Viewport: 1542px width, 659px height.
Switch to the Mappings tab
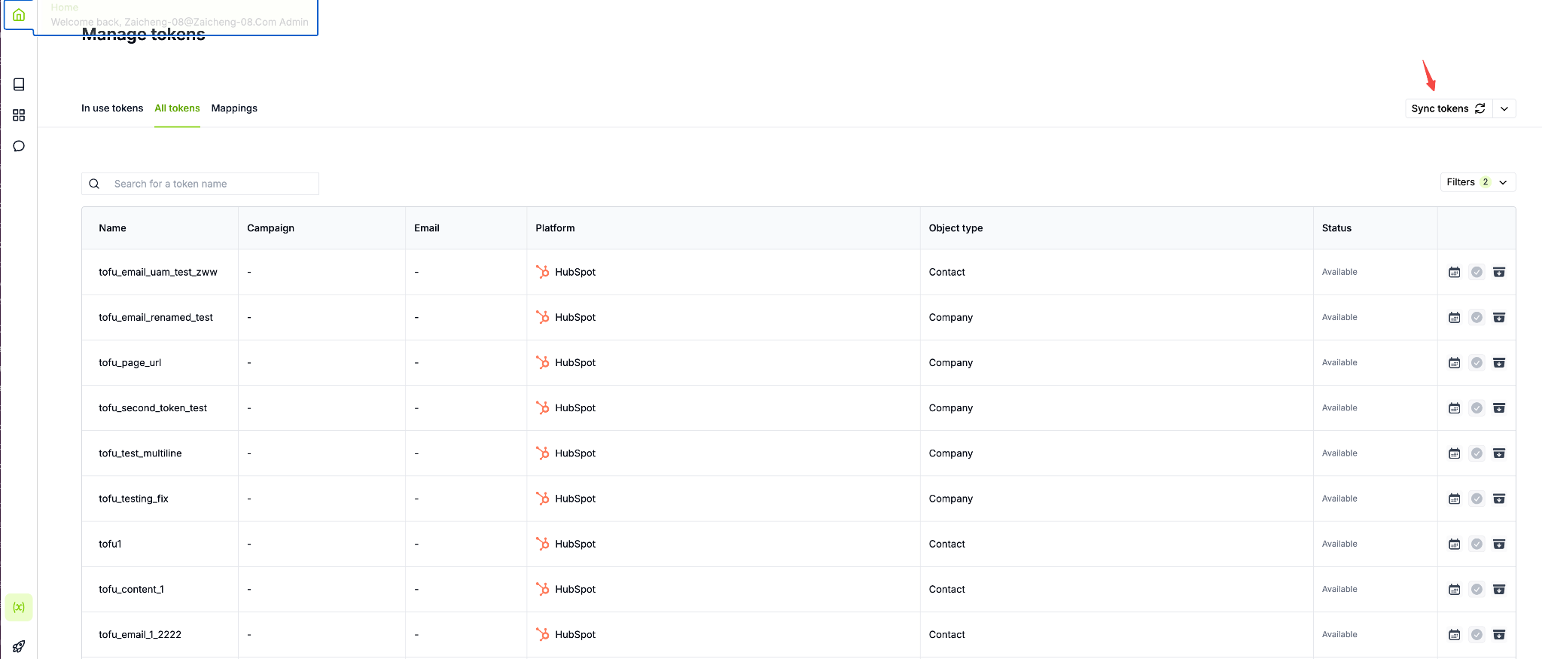click(x=234, y=108)
